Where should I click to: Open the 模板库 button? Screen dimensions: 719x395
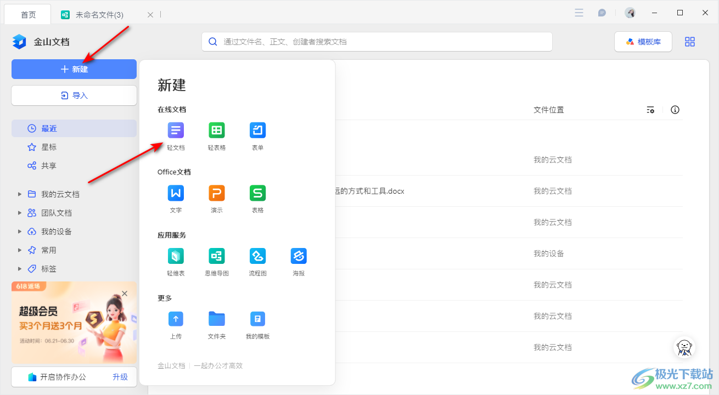[643, 42]
